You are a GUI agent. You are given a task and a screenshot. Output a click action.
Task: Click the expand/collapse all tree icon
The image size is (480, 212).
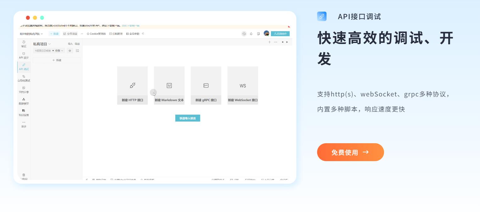tap(77, 51)
